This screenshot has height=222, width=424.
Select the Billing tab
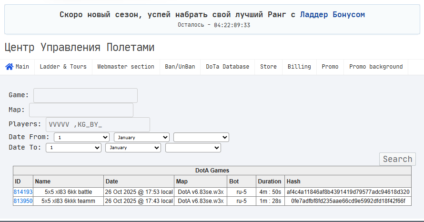pos(299,67)
